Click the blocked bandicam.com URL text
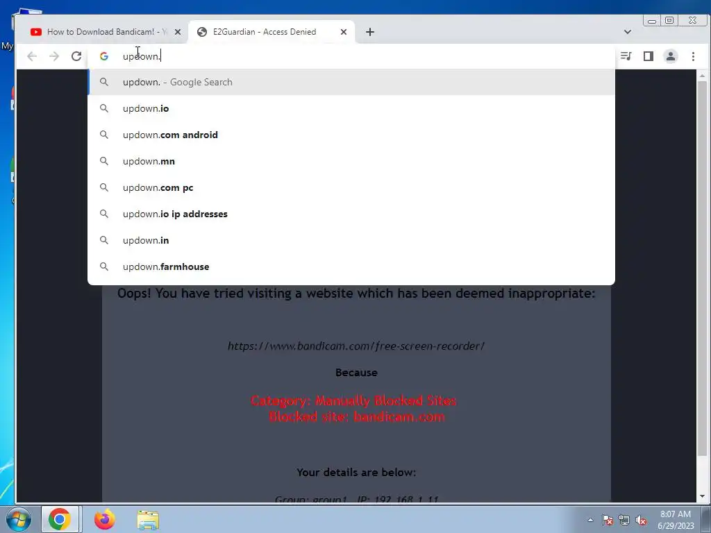This screenshot has width=711, height=533. click(x=356, y=346)
